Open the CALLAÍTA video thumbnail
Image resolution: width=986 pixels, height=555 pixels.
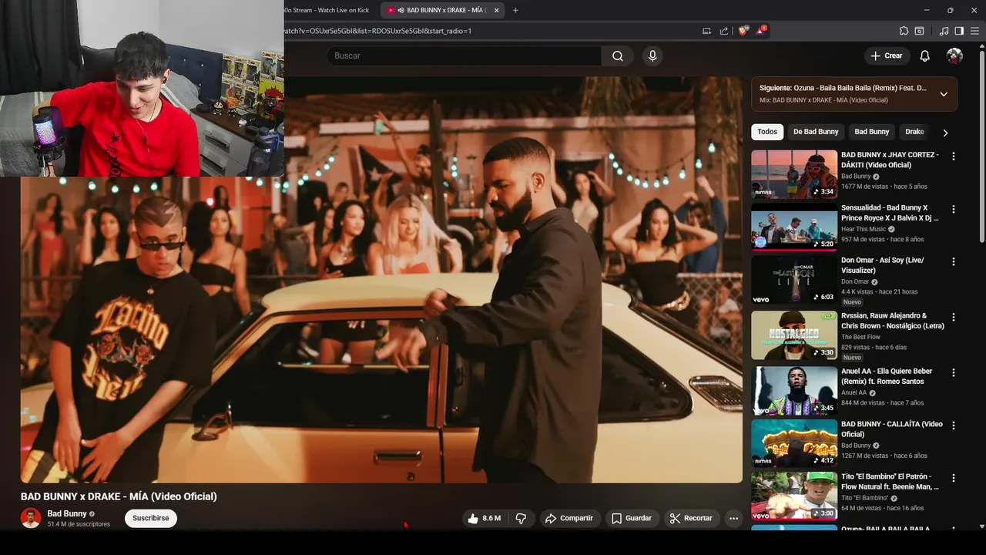pos(794,443)
